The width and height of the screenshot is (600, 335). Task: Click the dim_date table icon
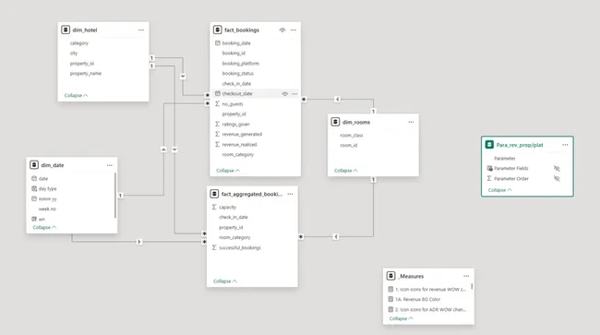click(34, 165)
